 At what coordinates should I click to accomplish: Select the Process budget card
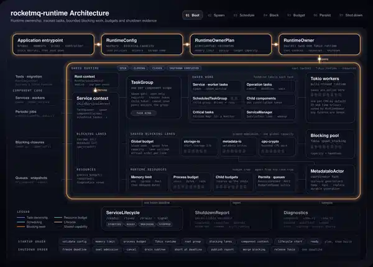pyautogui.click(x=191, y=183)
